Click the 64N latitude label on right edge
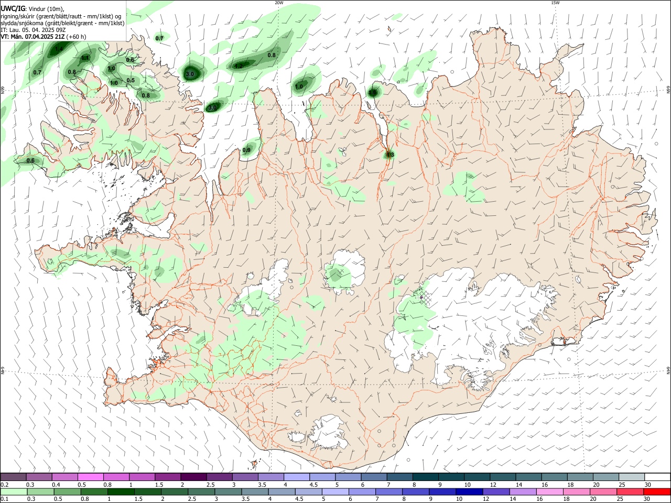Image resolution: width=671 pixels, height=503 pixels. coord(668,370)
